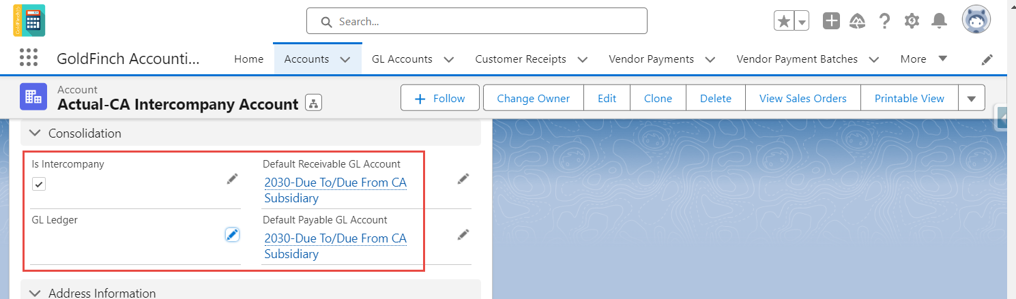This screenshot has height=299, width=1016.
Task: View the notifications bell icon
Action: click(939, 21)
